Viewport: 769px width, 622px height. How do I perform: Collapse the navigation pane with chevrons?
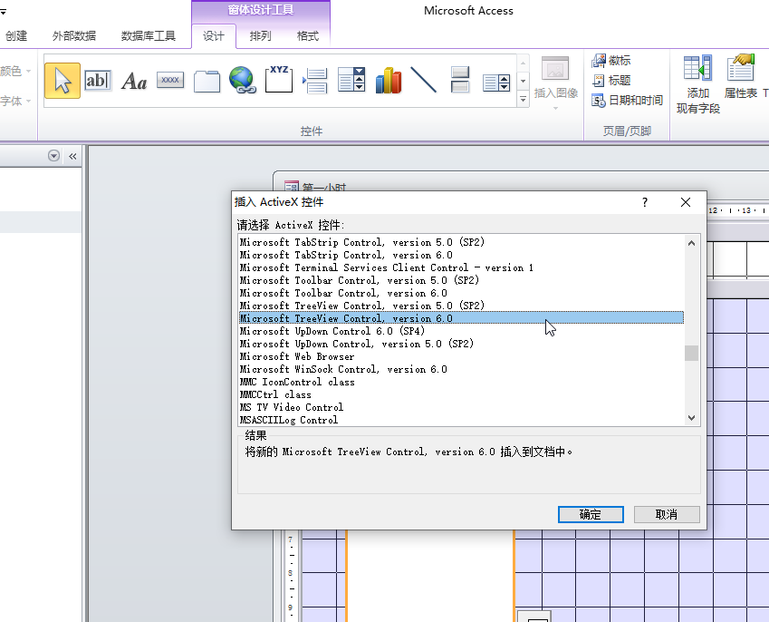point(72,156)
